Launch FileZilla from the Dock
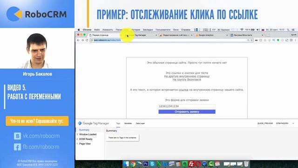Image resolution: width=298 pixels, height=168 pixels. [191, 164]
